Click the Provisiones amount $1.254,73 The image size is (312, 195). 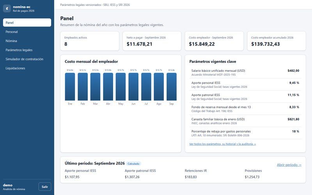[252, 177]
